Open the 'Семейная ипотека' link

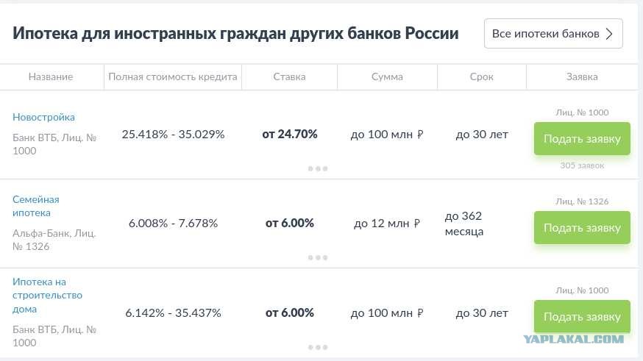[x=35, y=206]
